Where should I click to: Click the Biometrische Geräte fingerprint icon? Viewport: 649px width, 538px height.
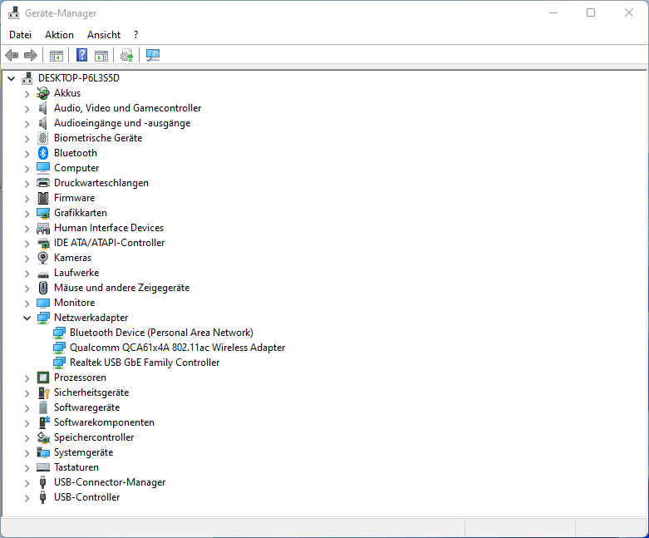click(43, 138)
